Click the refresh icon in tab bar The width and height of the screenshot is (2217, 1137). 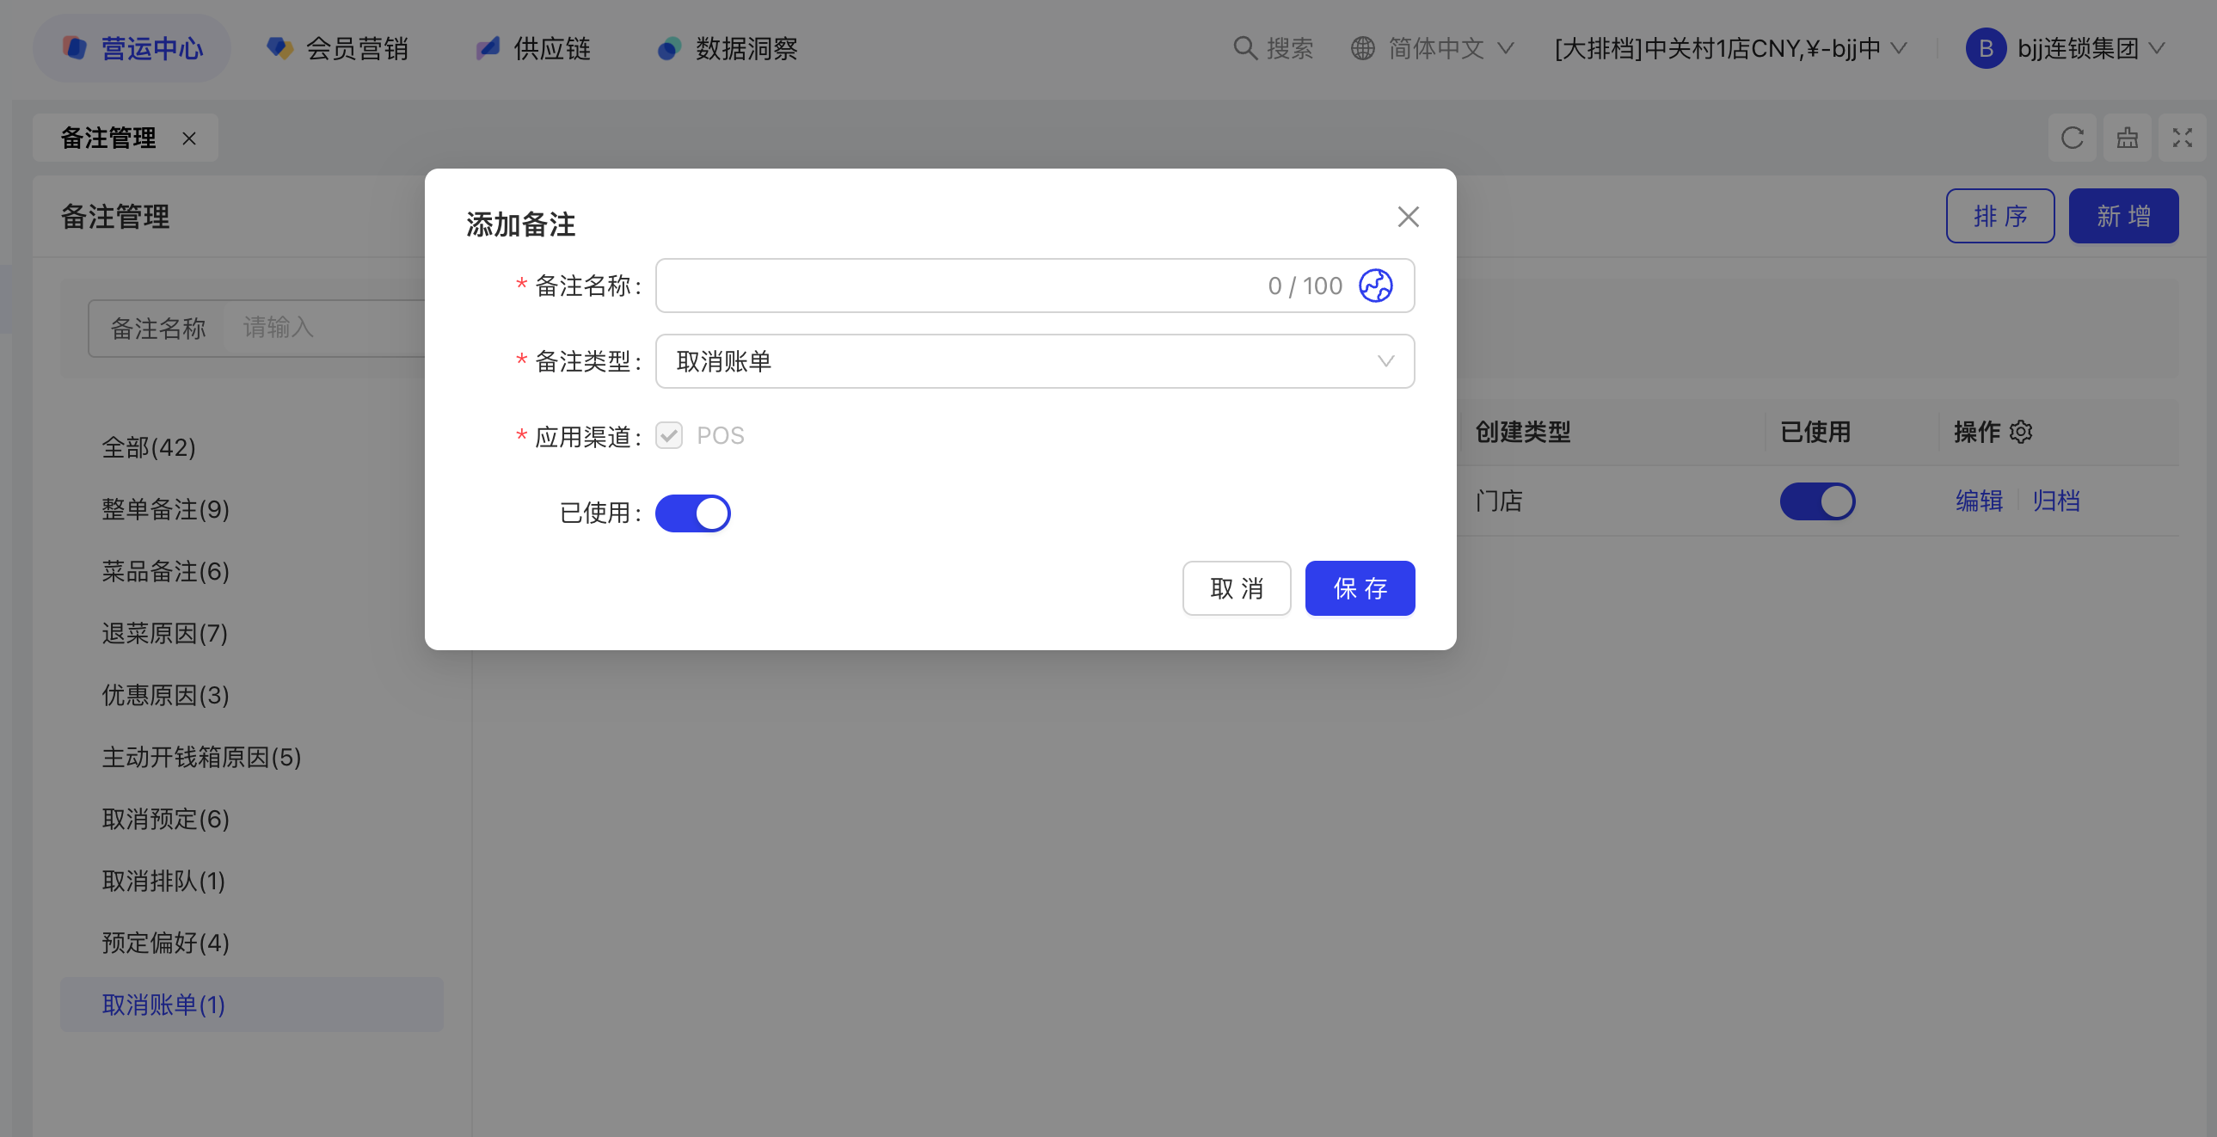click(2072, 138)
